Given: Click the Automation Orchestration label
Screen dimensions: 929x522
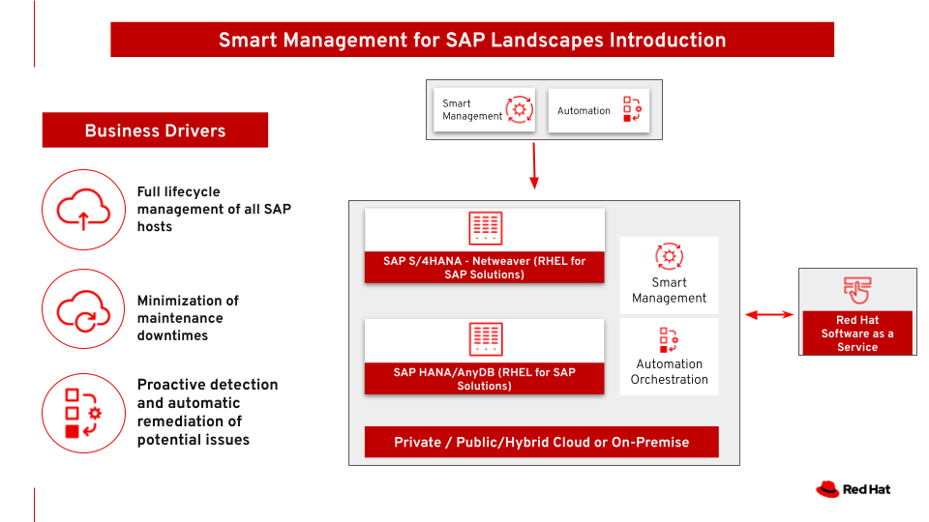Looking at the screenshot, I should [669, 371].
